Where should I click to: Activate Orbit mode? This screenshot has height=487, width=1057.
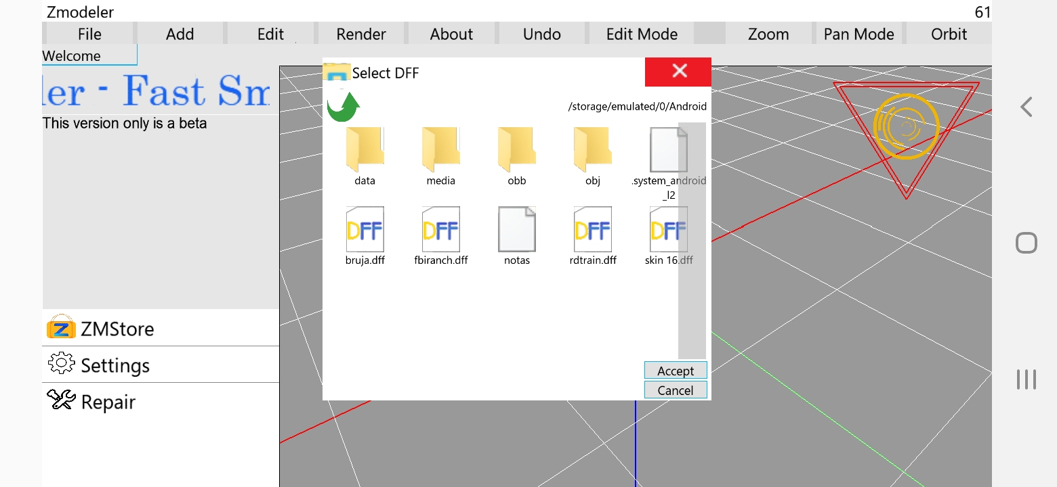point(949,34)
